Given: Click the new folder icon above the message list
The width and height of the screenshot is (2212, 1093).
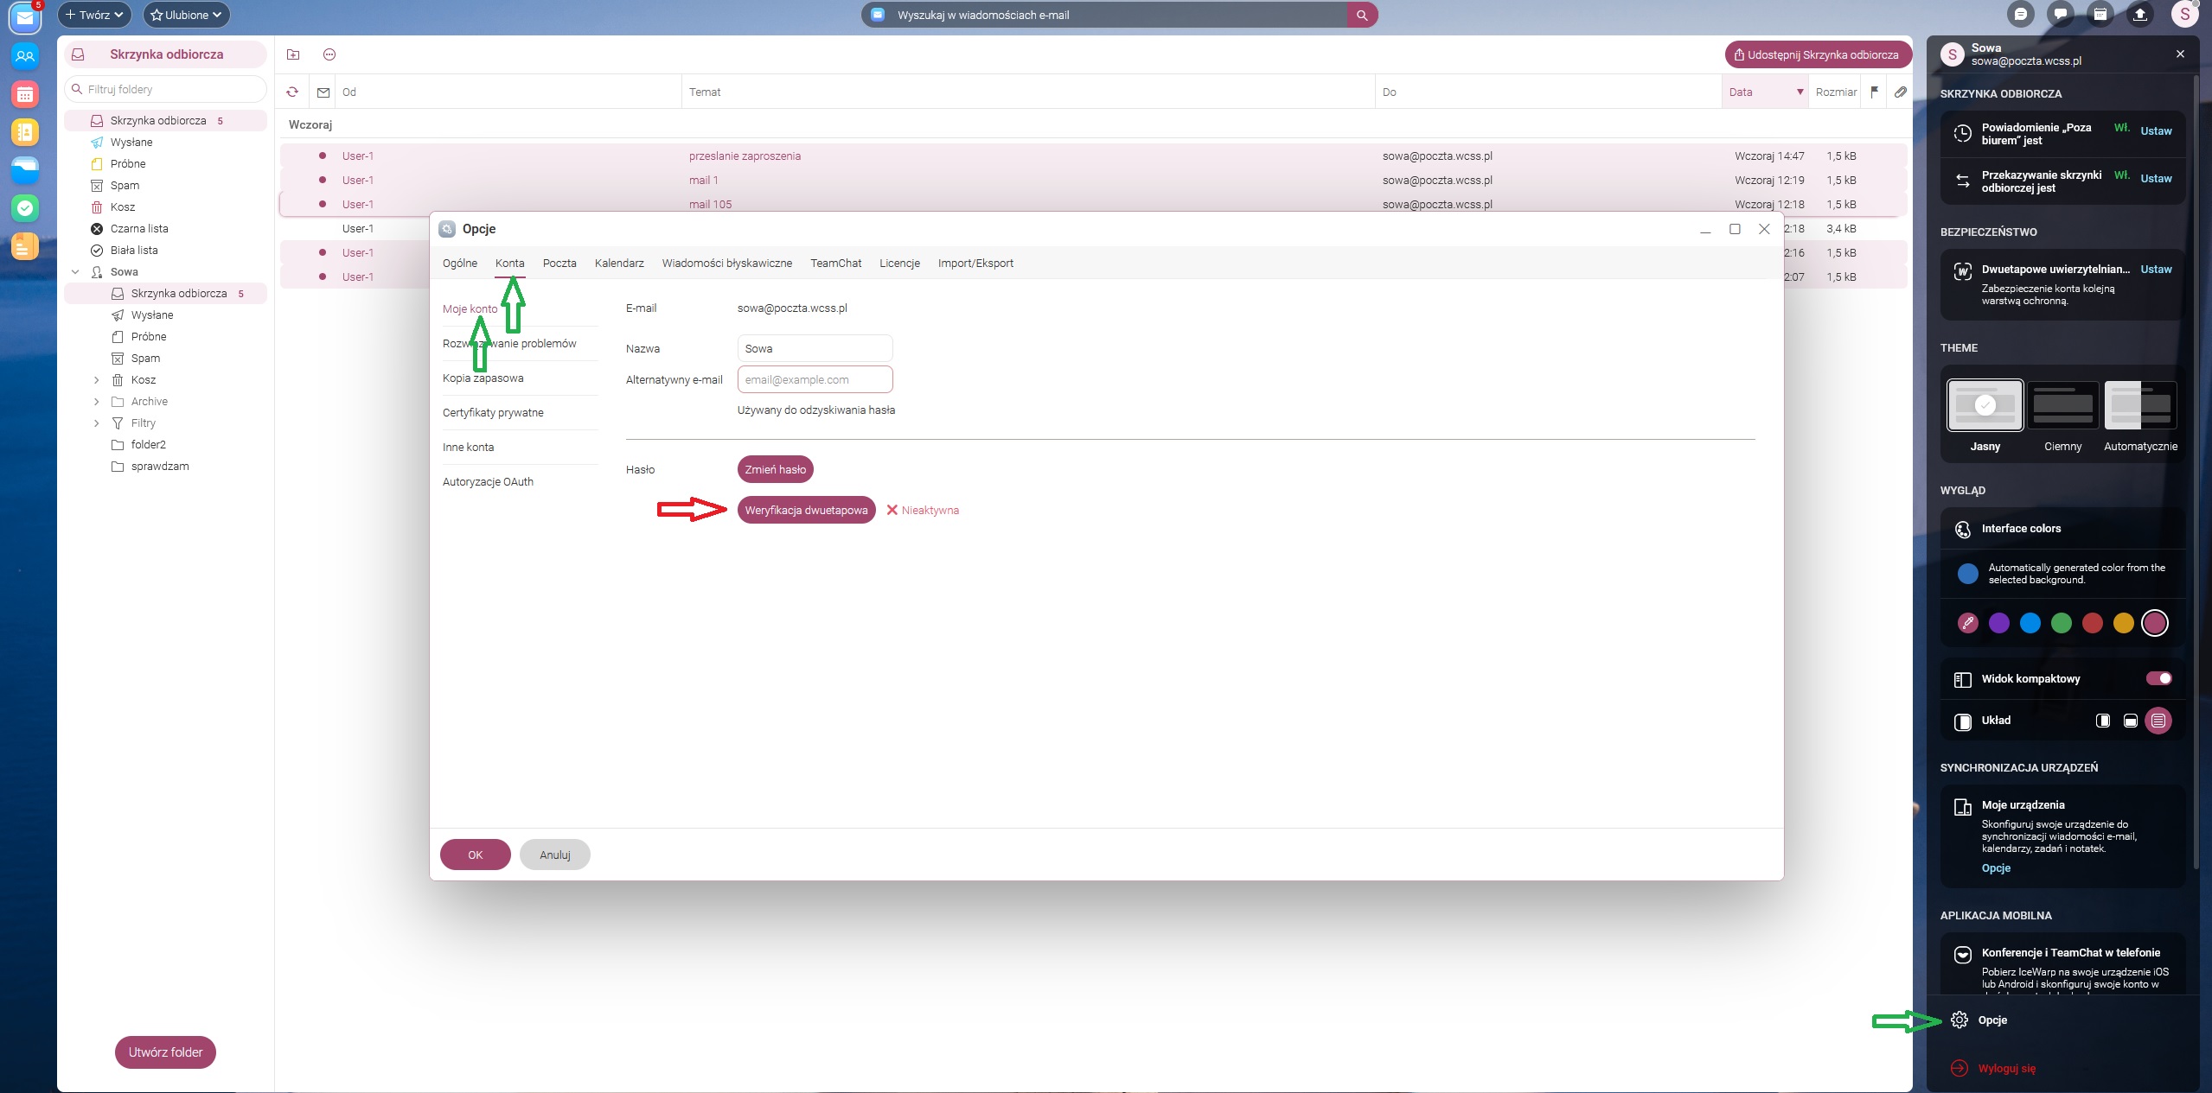Looking at the screenshot, I should coord(293,54).
